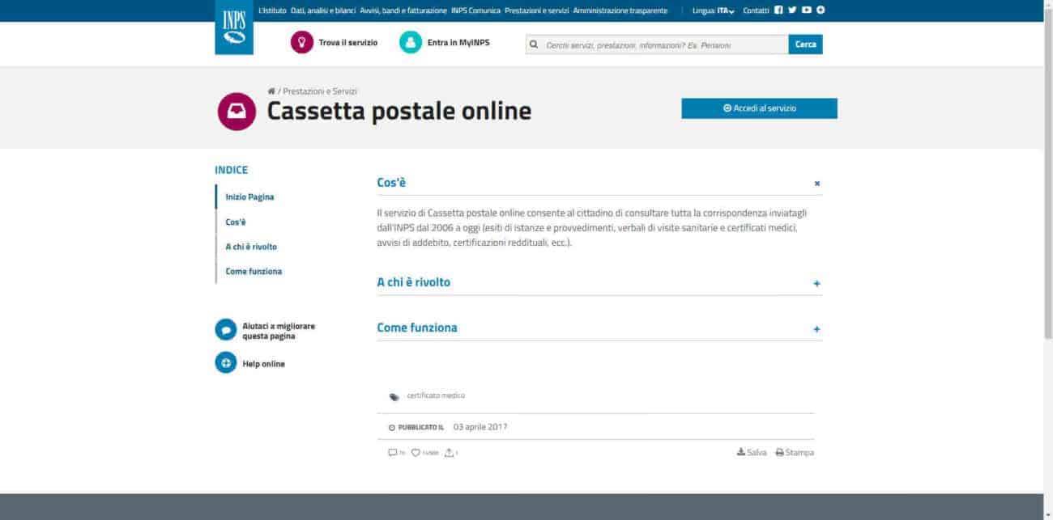Open the Prestazioni e Servizi breadcrumb
The height and width of the screenshot is (520, 1053).
(x=320, y=91)
